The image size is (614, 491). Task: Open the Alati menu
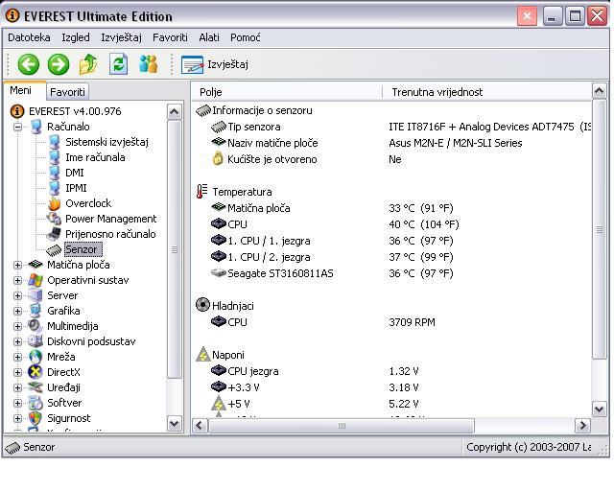click(209, 37)
